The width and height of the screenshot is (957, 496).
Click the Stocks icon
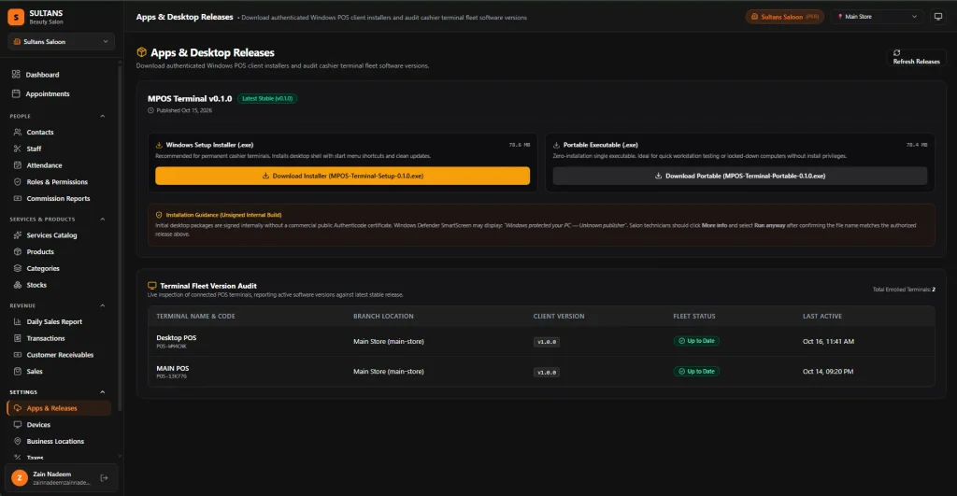(x=17, y=285)
